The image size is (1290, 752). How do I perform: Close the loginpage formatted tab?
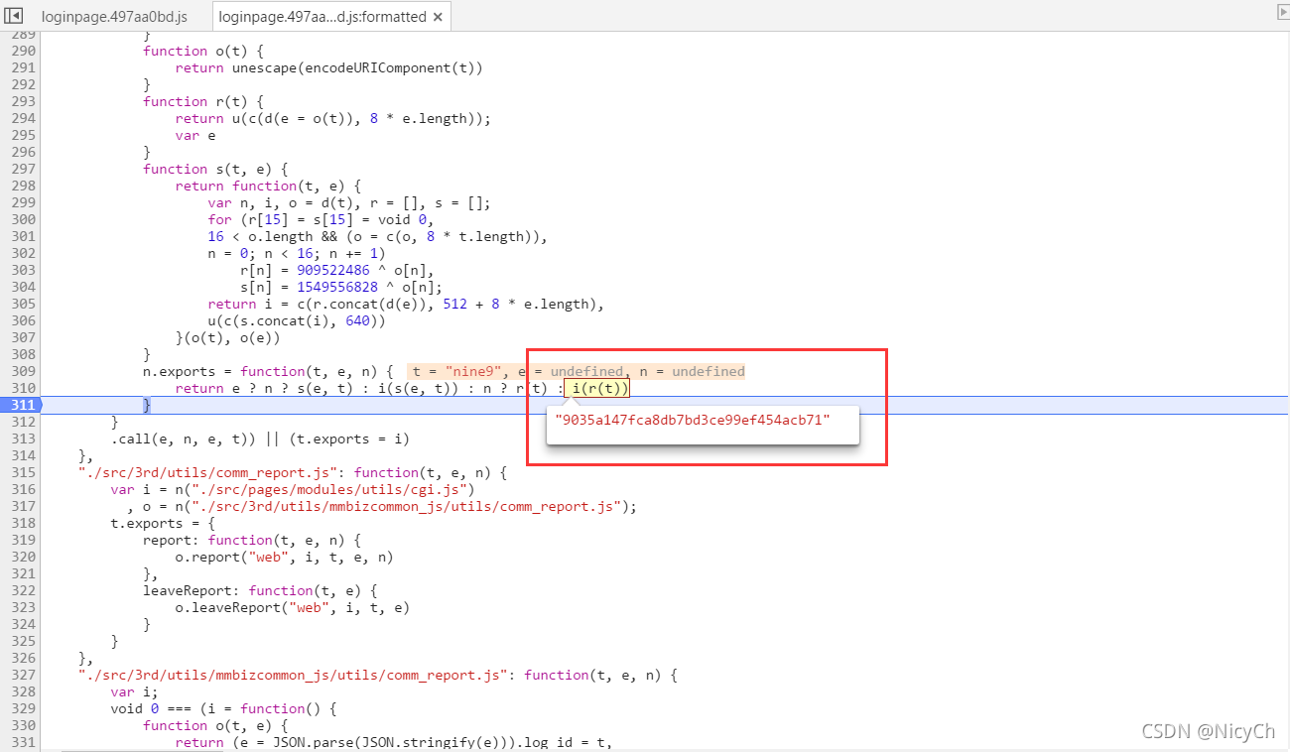pos(438,17)
